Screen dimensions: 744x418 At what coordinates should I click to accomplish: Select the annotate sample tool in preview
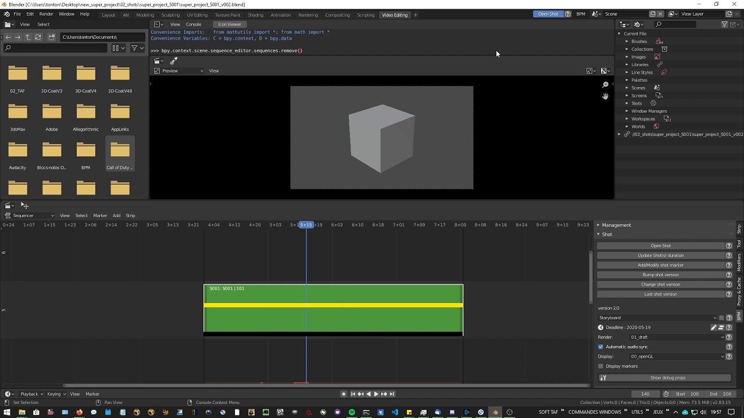(173, 60)
